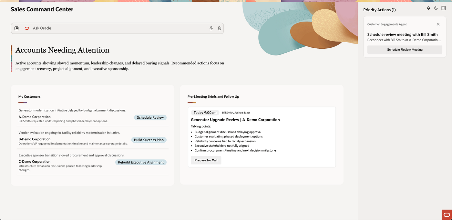This screenshot has width=452, height=220.
Task: Click the Ask Oracle input field
Action: (117, 28)
